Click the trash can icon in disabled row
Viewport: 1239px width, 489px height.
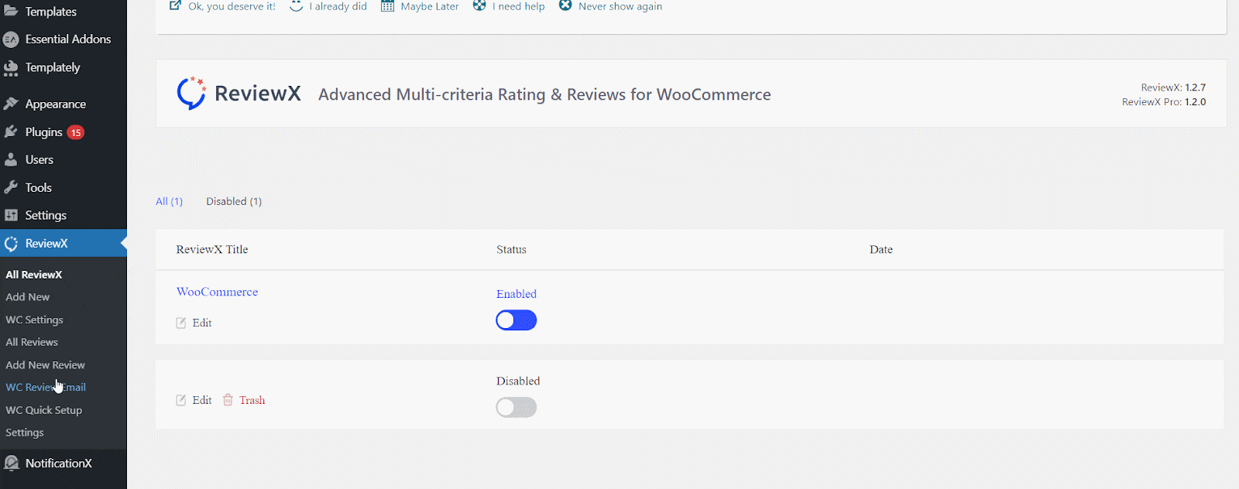tap(228, 400)
